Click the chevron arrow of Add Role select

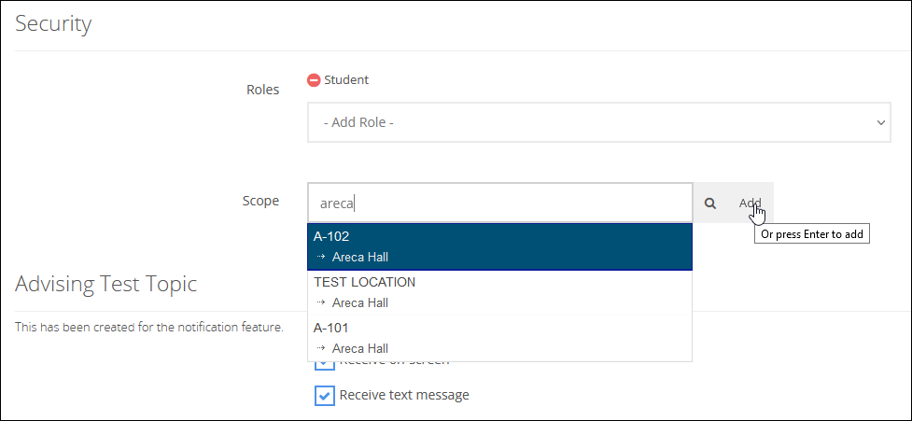pyautogui.click(x=880, y=122)
